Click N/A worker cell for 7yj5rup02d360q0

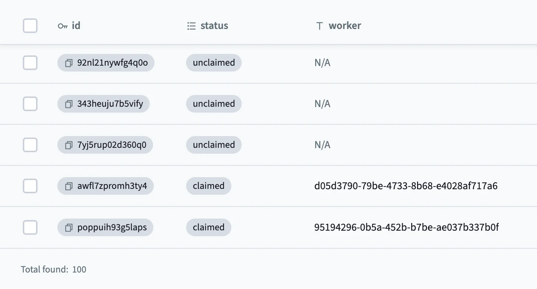pos(323,145)
